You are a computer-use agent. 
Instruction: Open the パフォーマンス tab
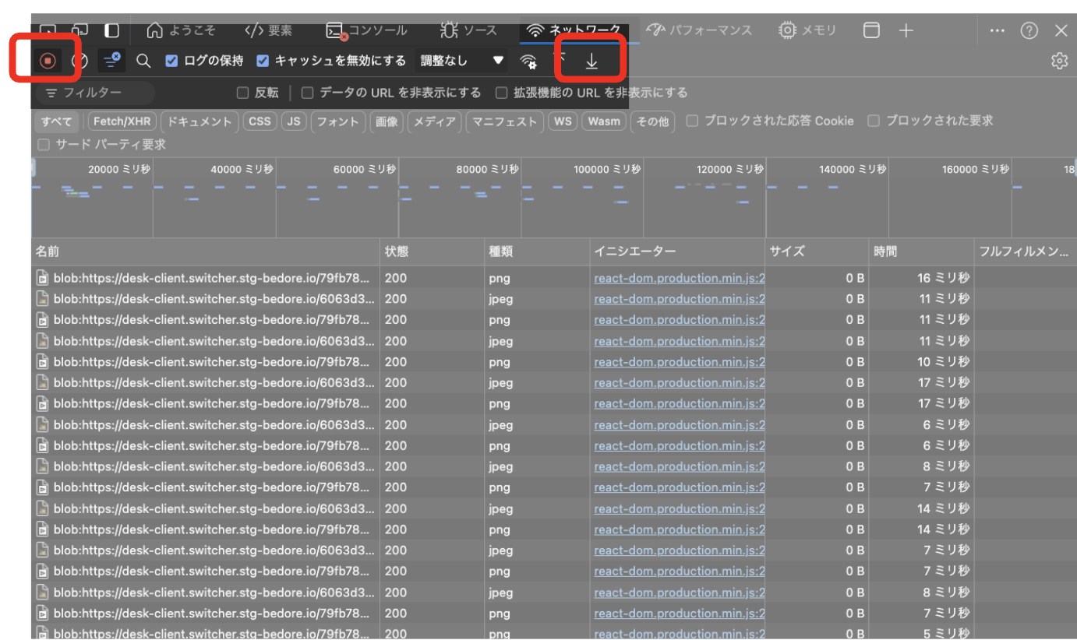pos(700,30)
